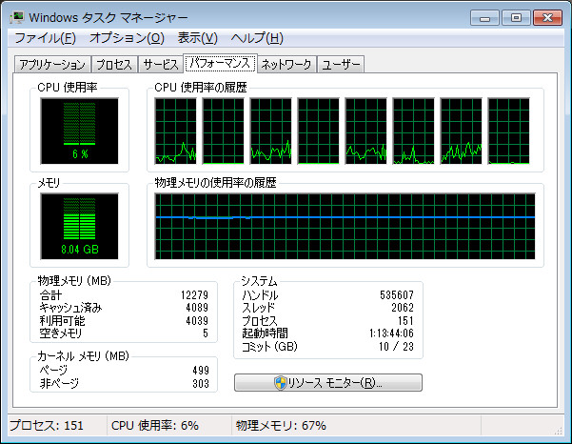
Task: Click the 利用可能 value 4039
Action: [x=197, y=320]
